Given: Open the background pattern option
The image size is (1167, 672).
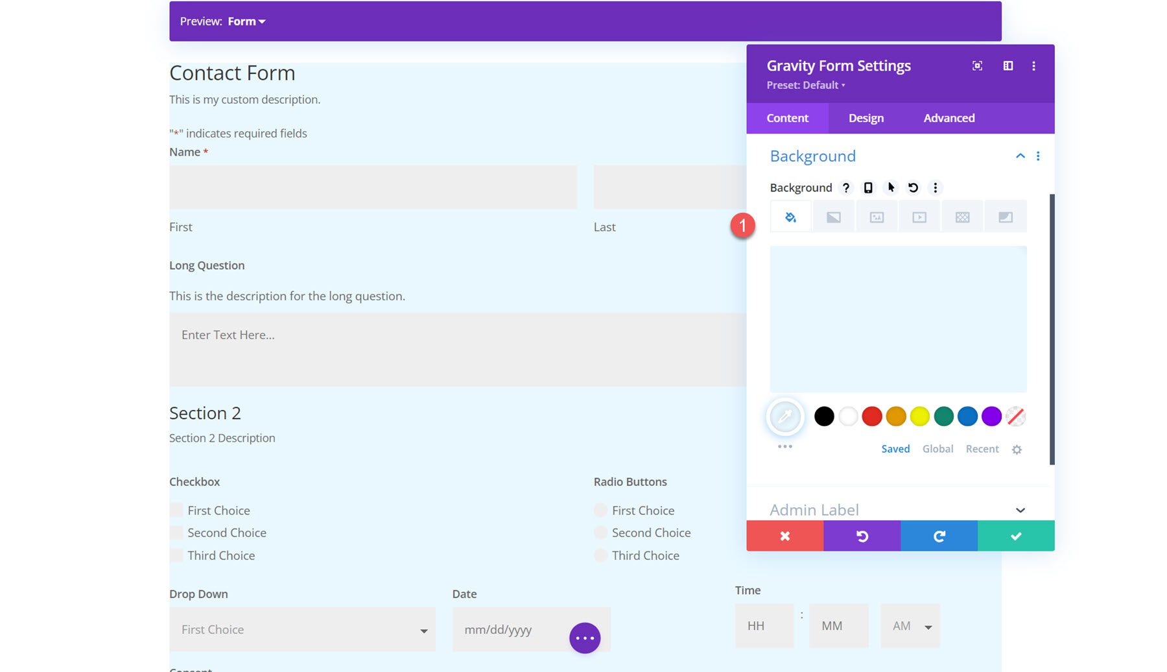Looking at the screenshot, I should 962,216.
